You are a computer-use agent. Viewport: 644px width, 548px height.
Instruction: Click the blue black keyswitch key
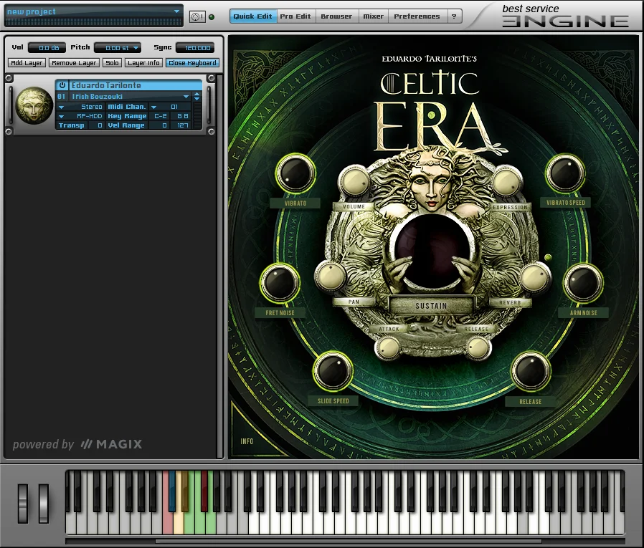tap(172, 491)
